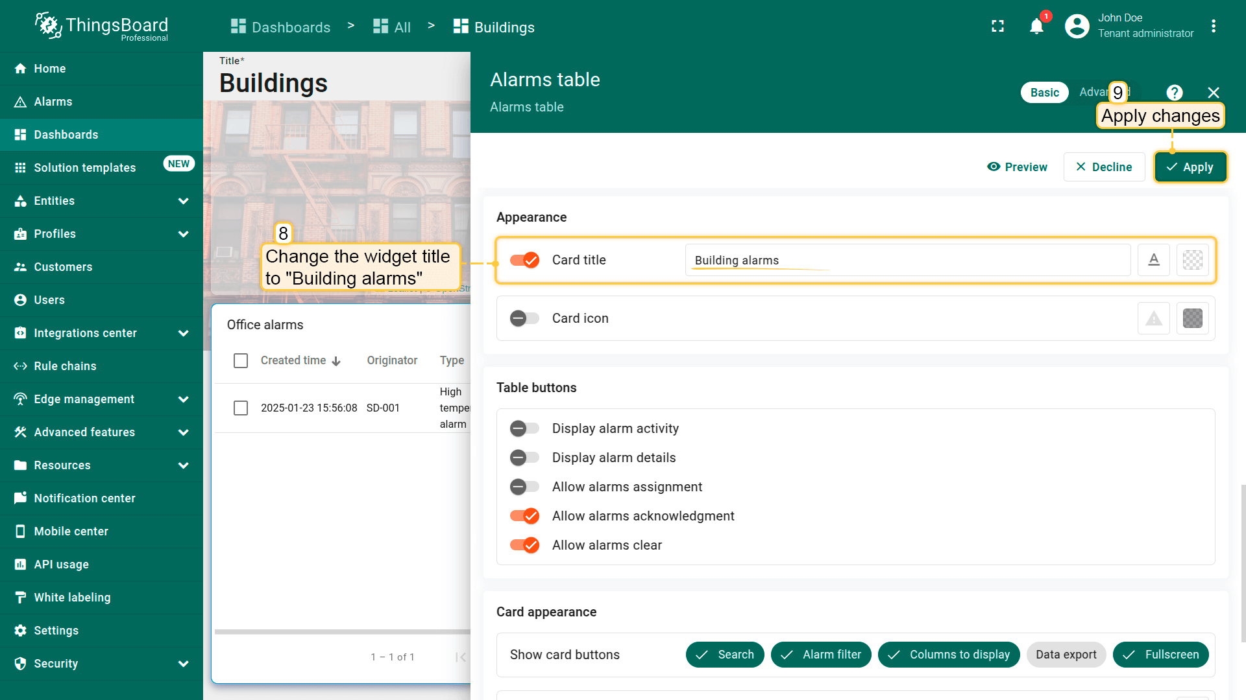
Task: Select the SD-001 alarm row checkbox
Action: [x=241, y=408]
